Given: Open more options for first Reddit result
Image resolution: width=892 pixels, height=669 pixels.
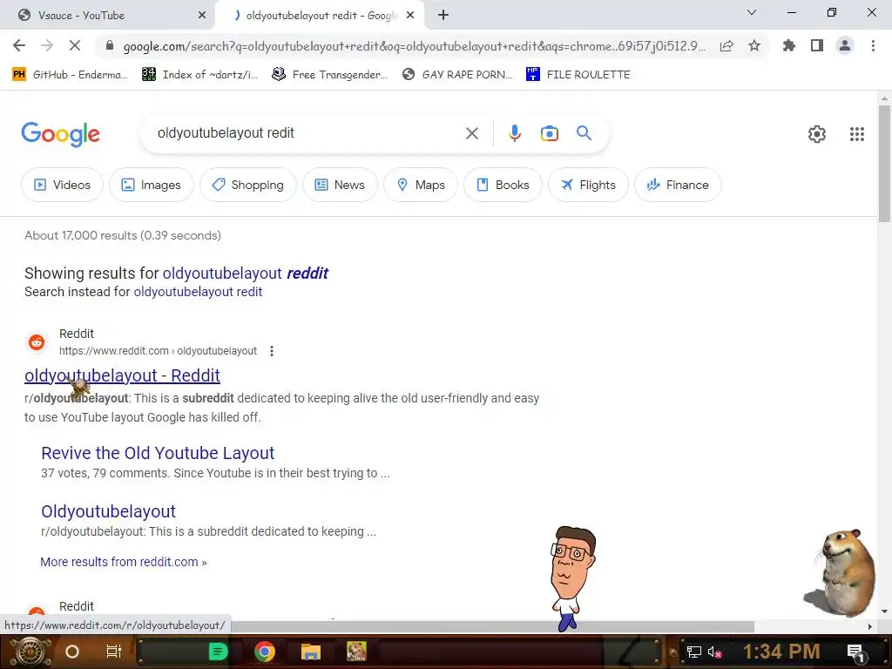Looking at the screenshot, I should click(272, 351).
